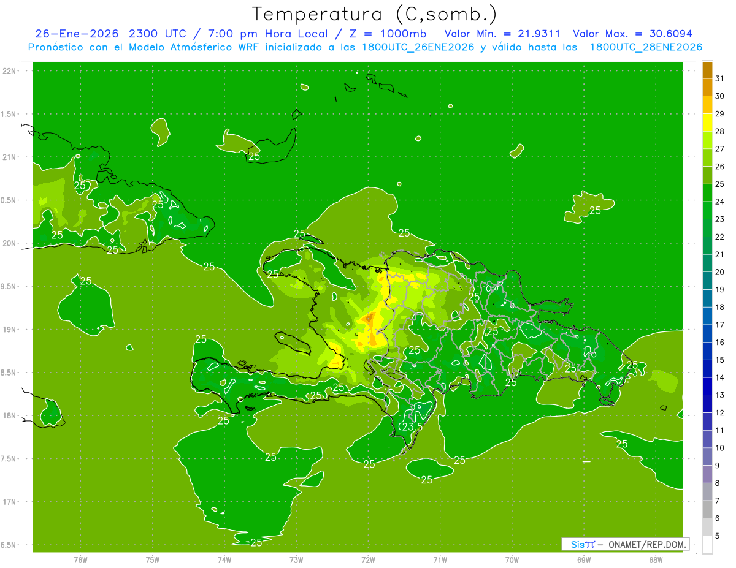This screenshot has height=568, width=736.
Task: Click the '7:00 pm Hora Local' text
Action: pos(267,33)
